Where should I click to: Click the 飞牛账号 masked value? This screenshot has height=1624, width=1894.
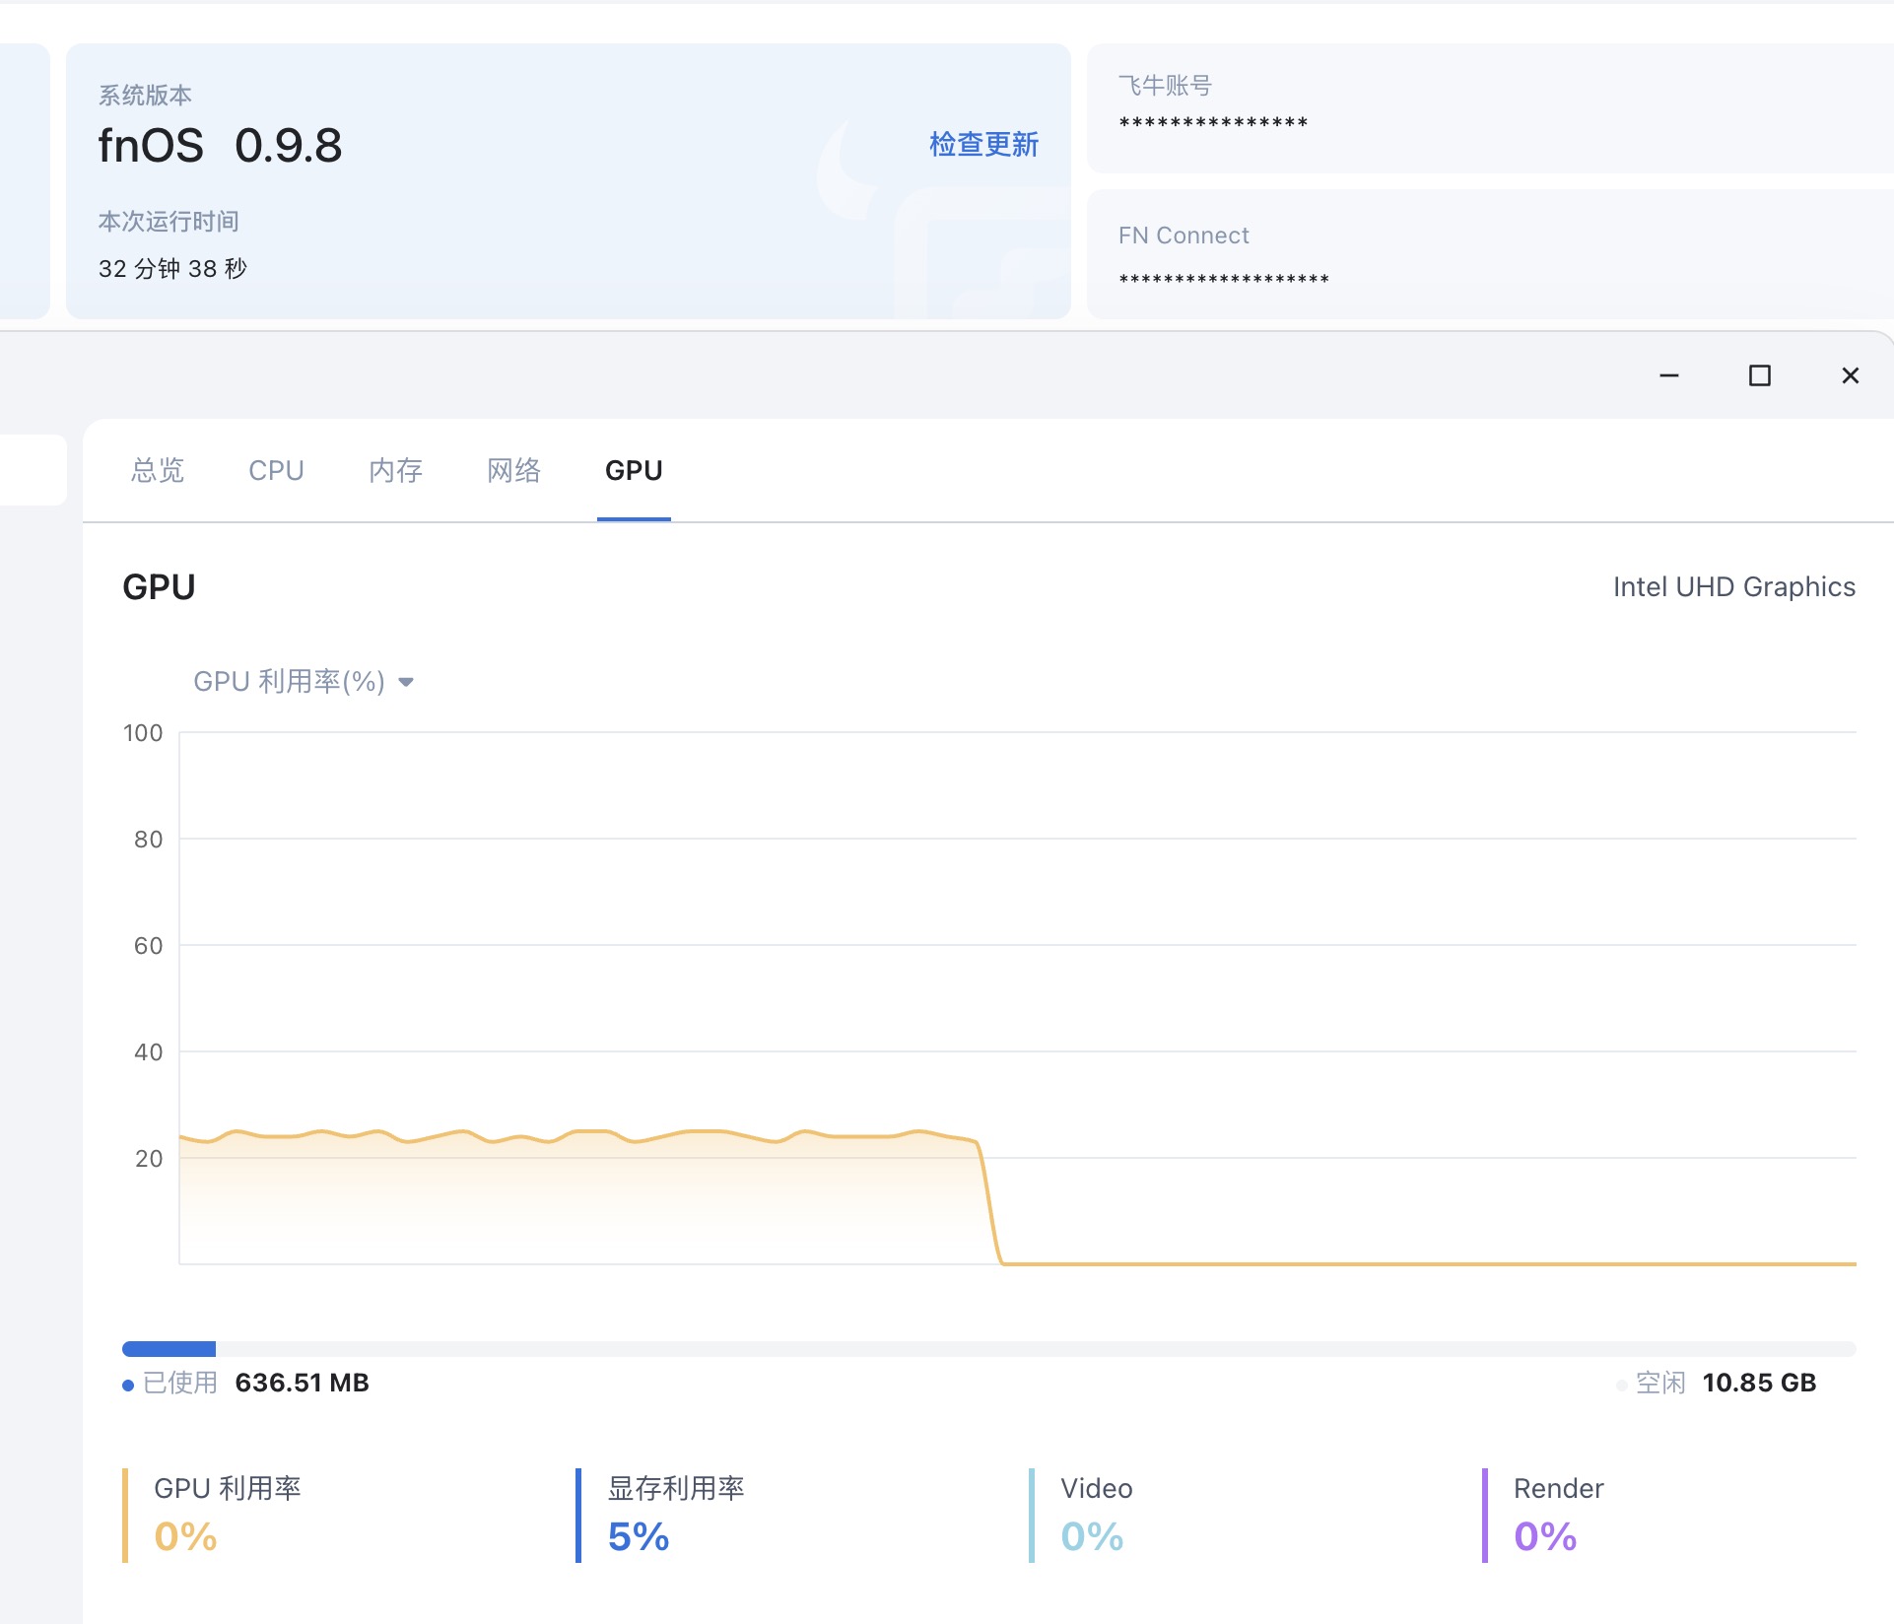click(x=1213, y=124)
